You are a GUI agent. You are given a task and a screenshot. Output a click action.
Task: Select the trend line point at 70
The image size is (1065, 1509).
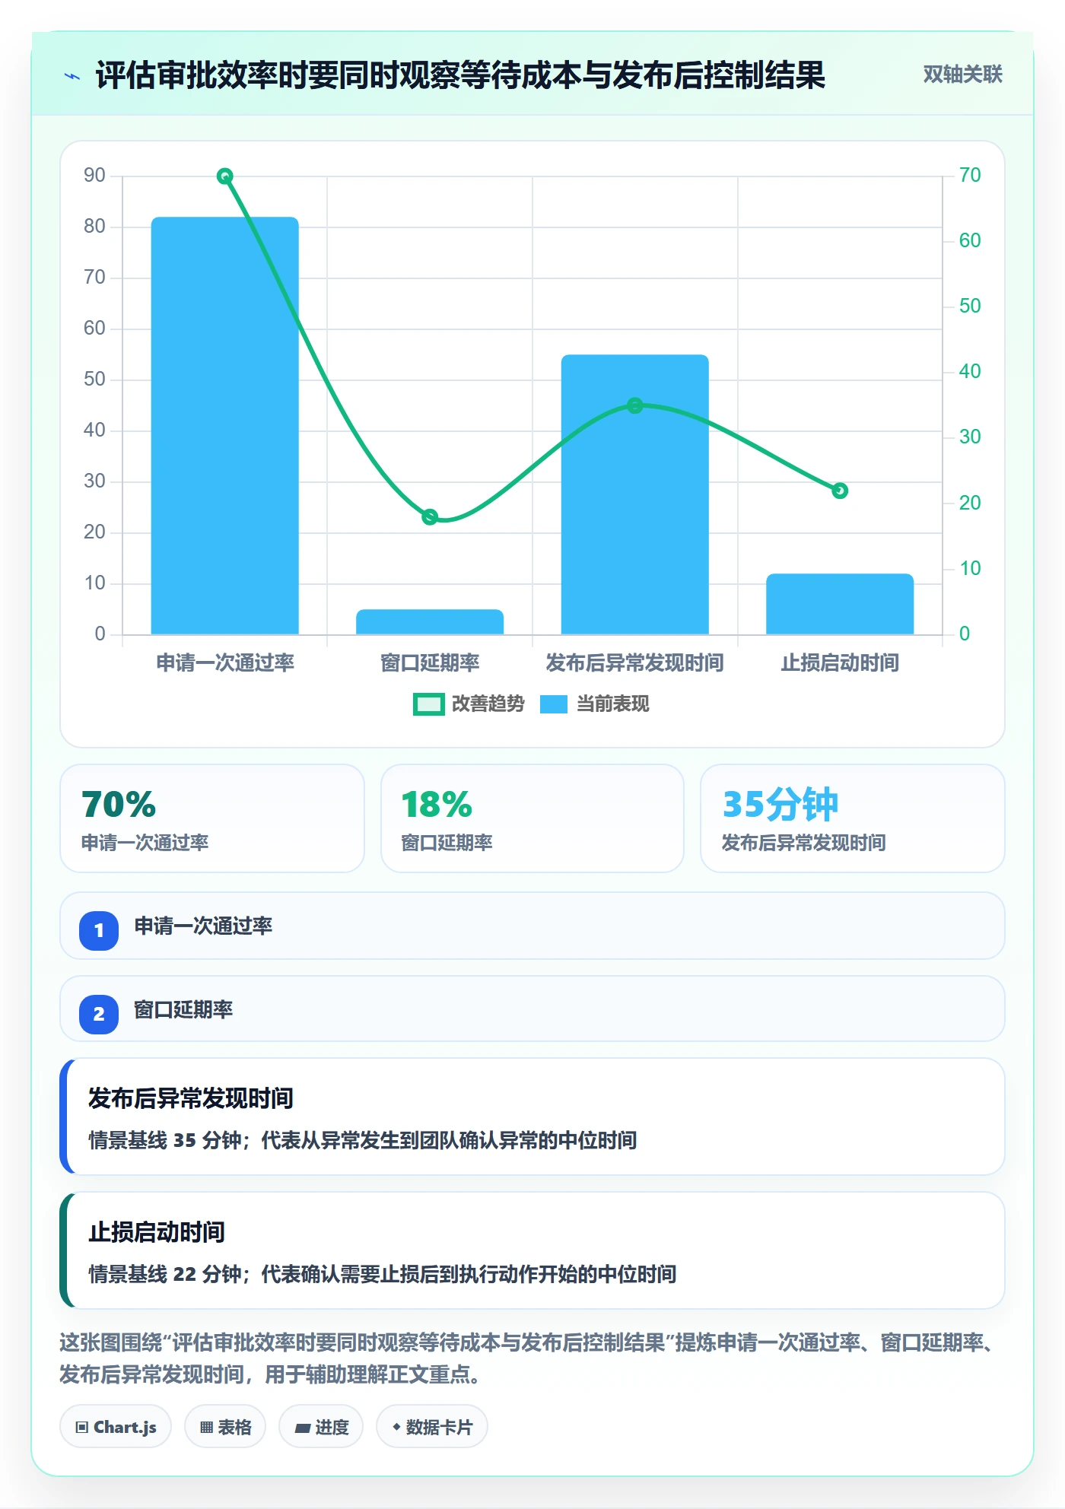tap(225, 176)
